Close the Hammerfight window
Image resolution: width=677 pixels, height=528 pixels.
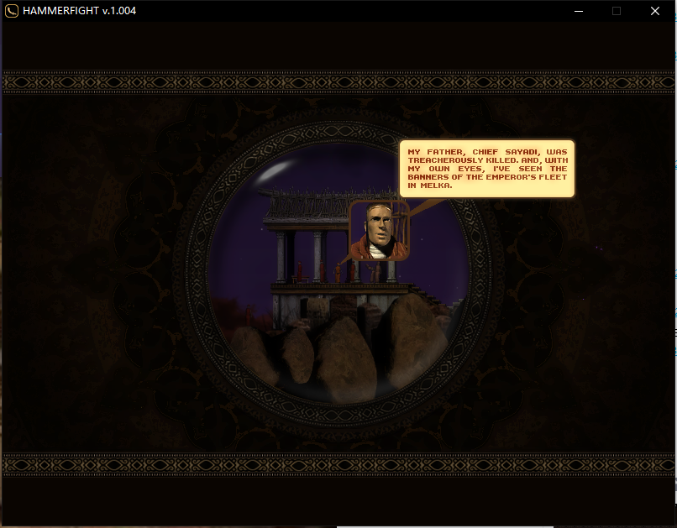point(655,11)
